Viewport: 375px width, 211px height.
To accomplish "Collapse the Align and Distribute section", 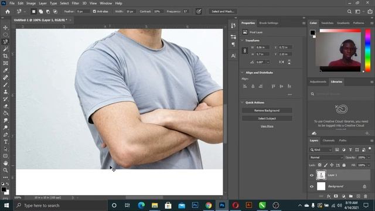I will 242,73.
